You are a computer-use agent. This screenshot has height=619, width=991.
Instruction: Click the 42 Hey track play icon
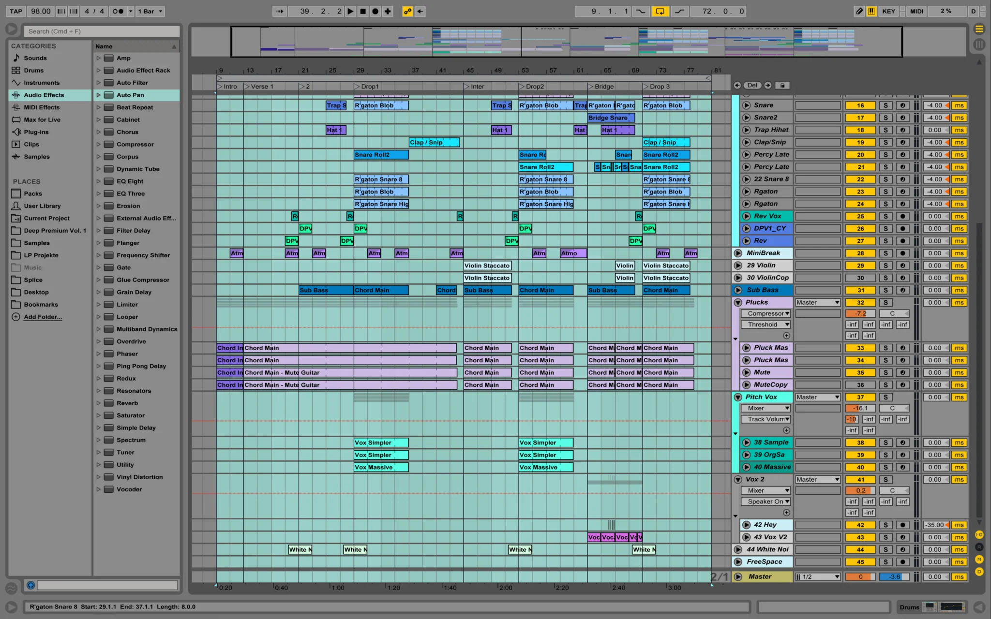[x=746, y=525]
